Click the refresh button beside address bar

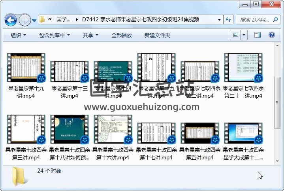[x=228, y=19]
